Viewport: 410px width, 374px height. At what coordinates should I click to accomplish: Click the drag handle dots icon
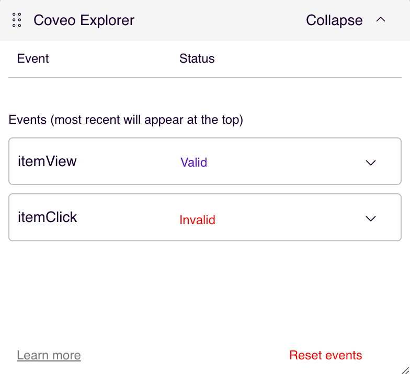click(17, 20)
